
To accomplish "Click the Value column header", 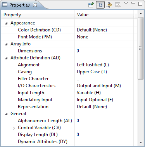I will [104, 15].
